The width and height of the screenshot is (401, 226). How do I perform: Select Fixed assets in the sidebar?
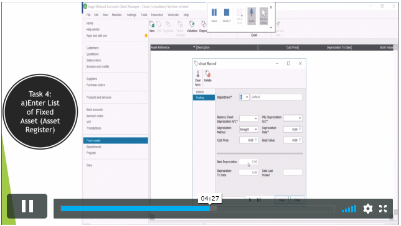point(116,140)
